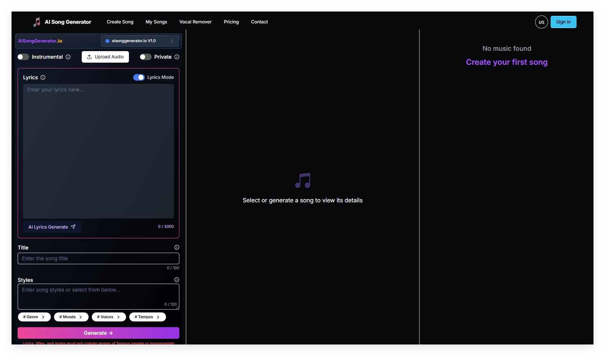Open the Vocal Remover menu item
This screenshot has width=605, height=356.
(195, 22)
